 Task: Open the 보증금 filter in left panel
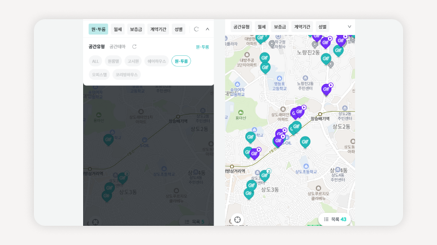coord(136,29)
